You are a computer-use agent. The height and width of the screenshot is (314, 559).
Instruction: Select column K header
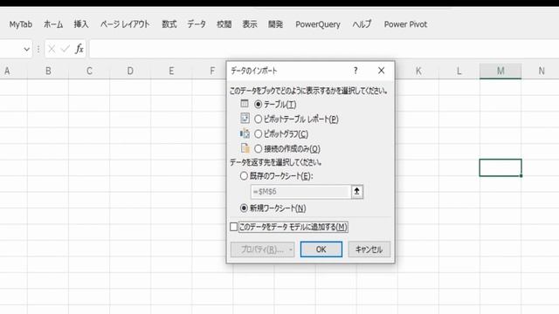coord(418,71)
